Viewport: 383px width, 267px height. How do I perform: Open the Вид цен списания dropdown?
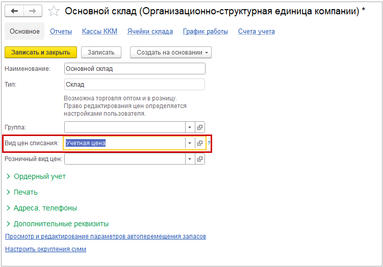(190, 144)
